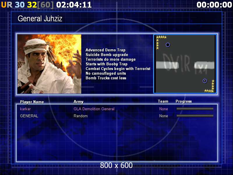Click the No camouflaged units line

point(106,73)
